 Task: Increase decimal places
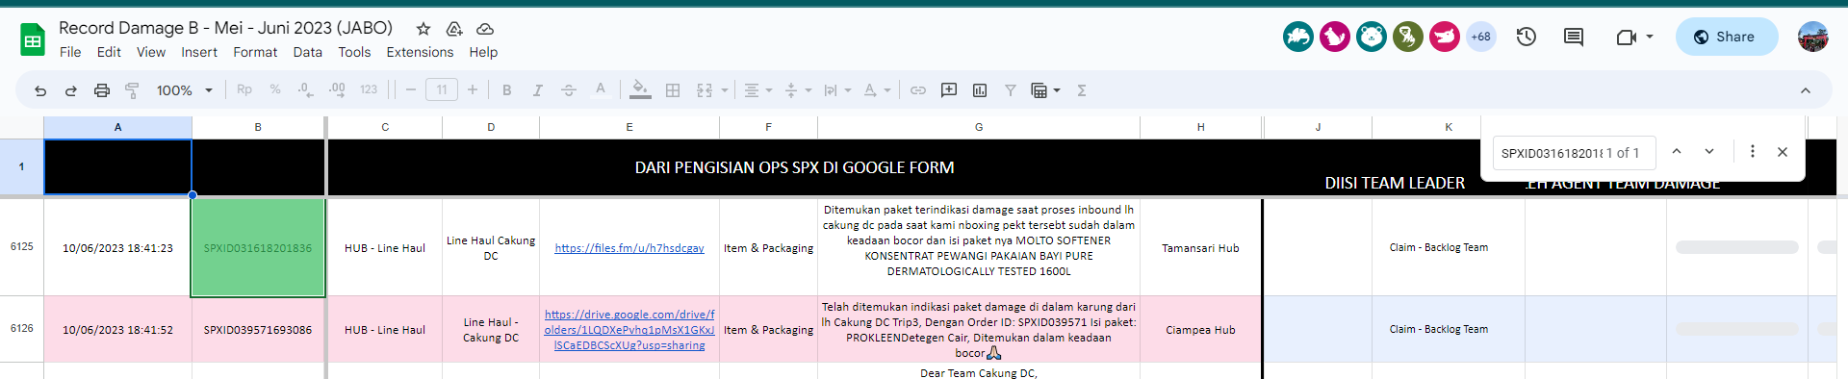337,90
